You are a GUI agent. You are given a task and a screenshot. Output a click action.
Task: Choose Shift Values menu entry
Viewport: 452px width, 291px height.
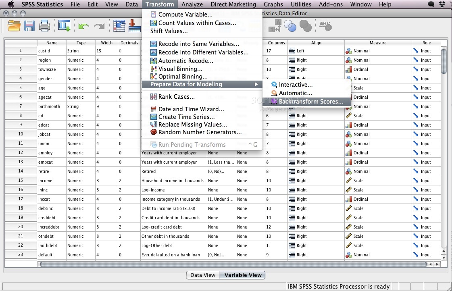202,31
